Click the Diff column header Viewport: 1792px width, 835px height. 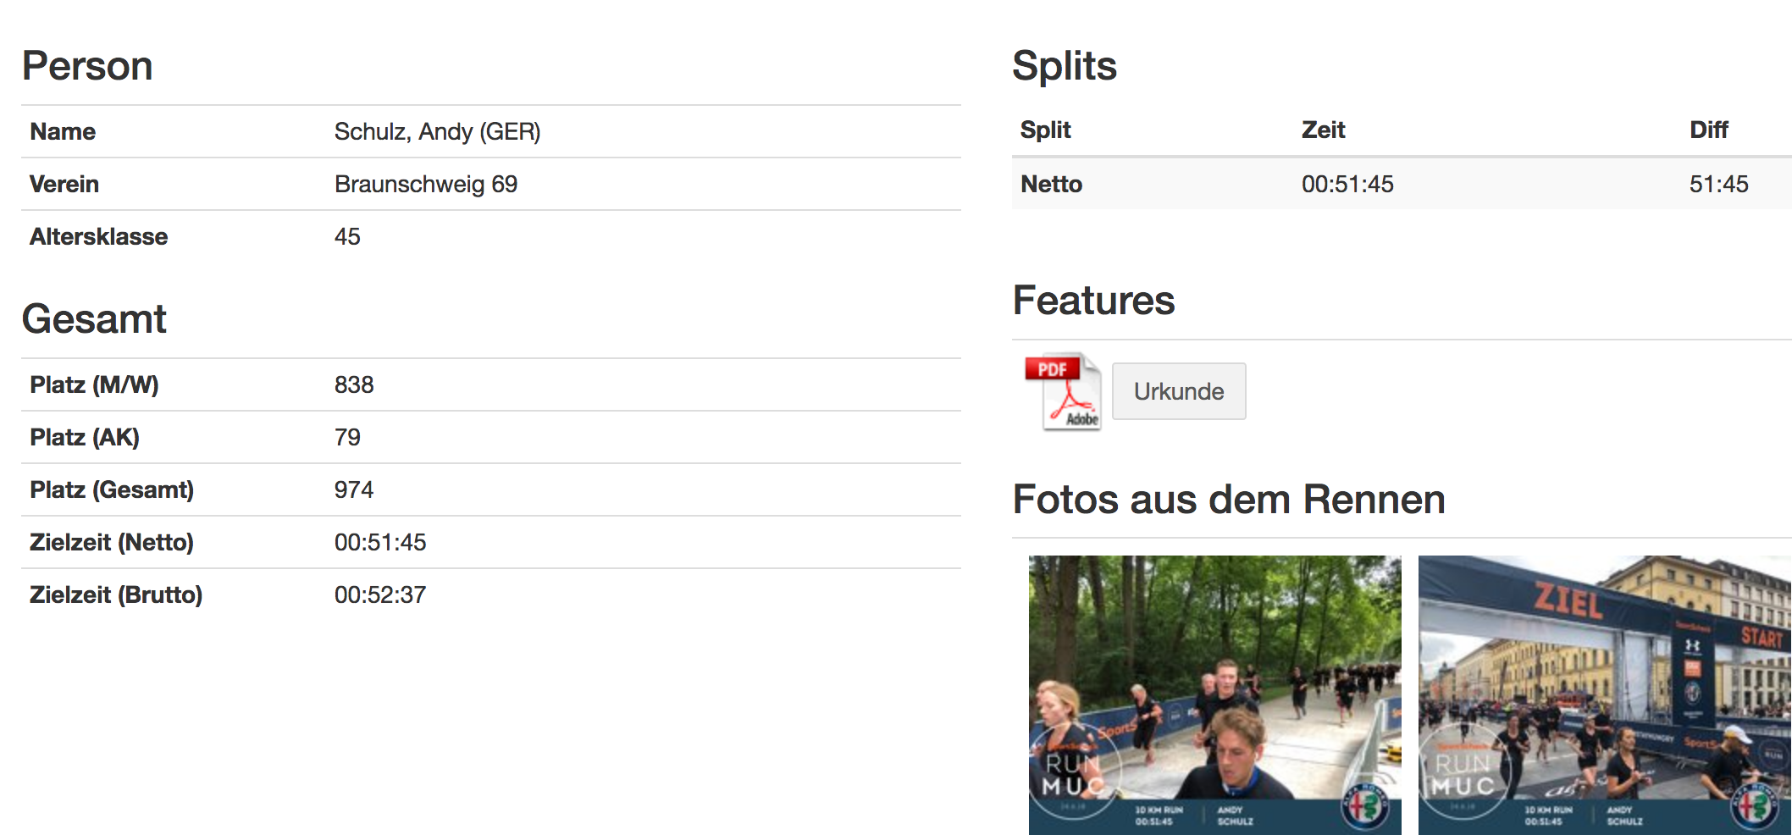1708,130
